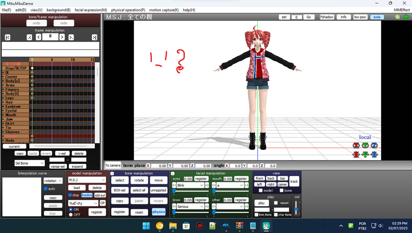Toggle the model disp checkbox
The image size is (412, 233).
click(x=70, y=195)
